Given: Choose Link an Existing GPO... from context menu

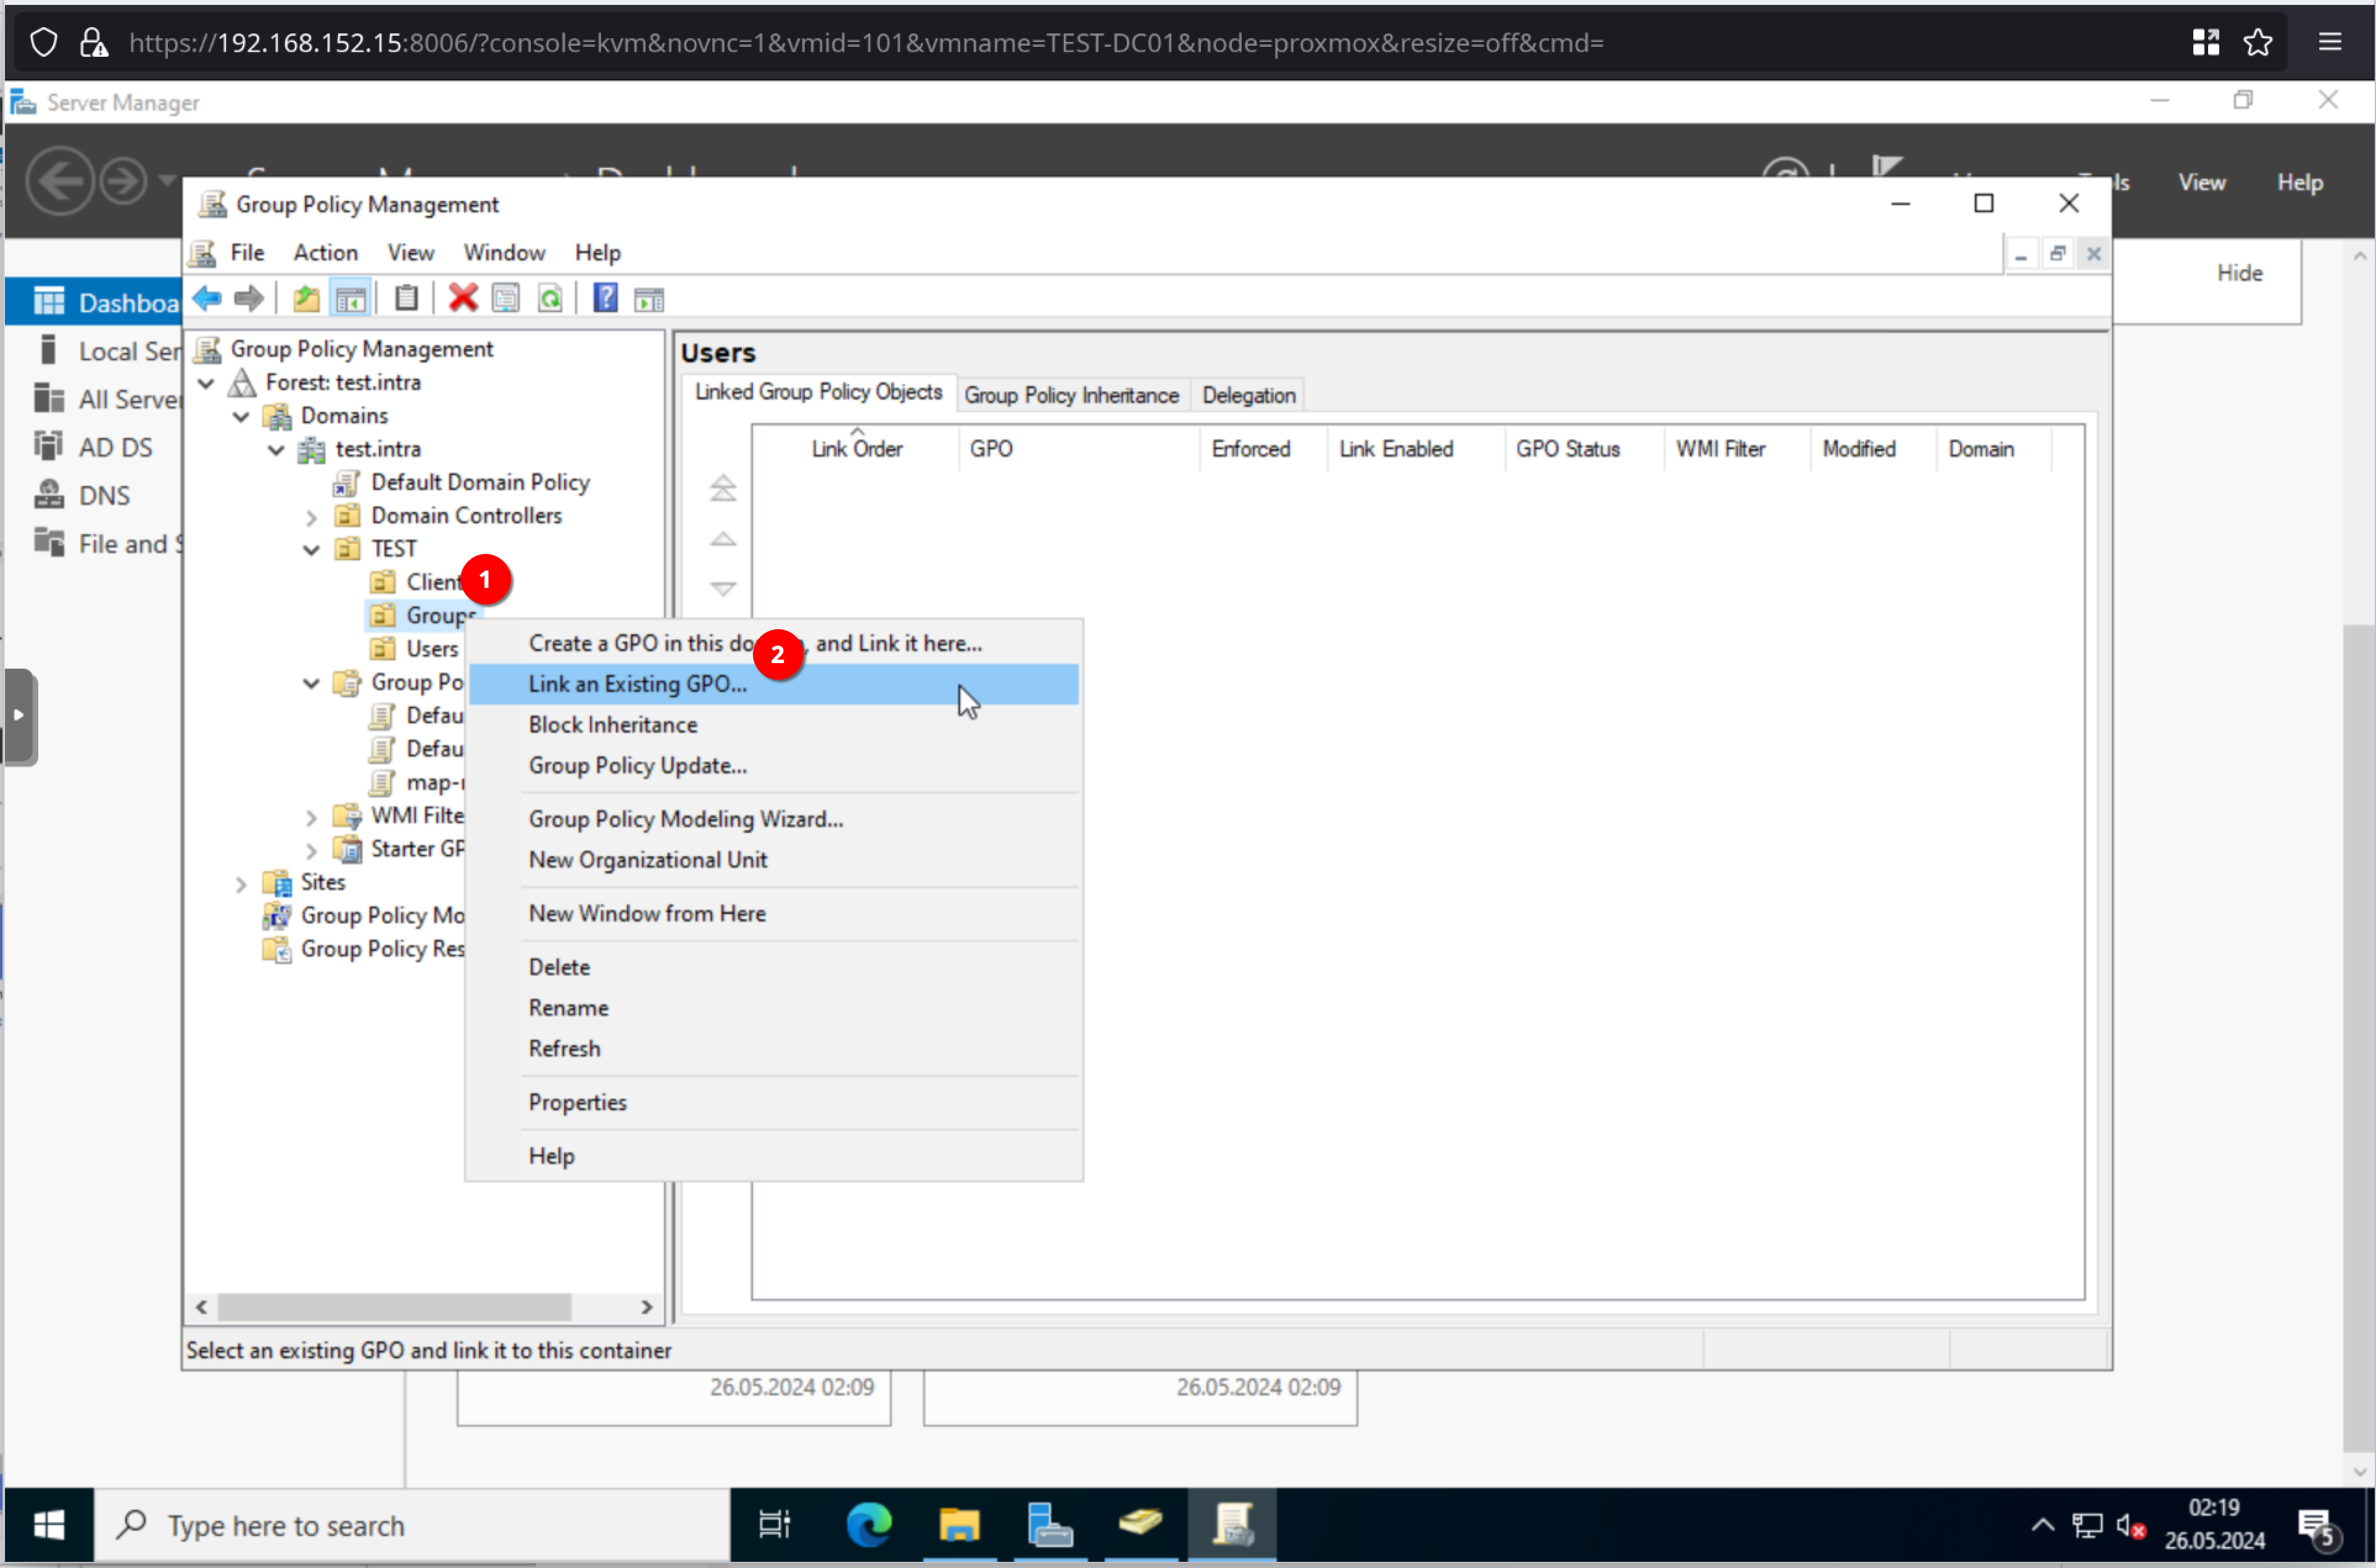Looking at the screenshot, I should click(773, 684).
